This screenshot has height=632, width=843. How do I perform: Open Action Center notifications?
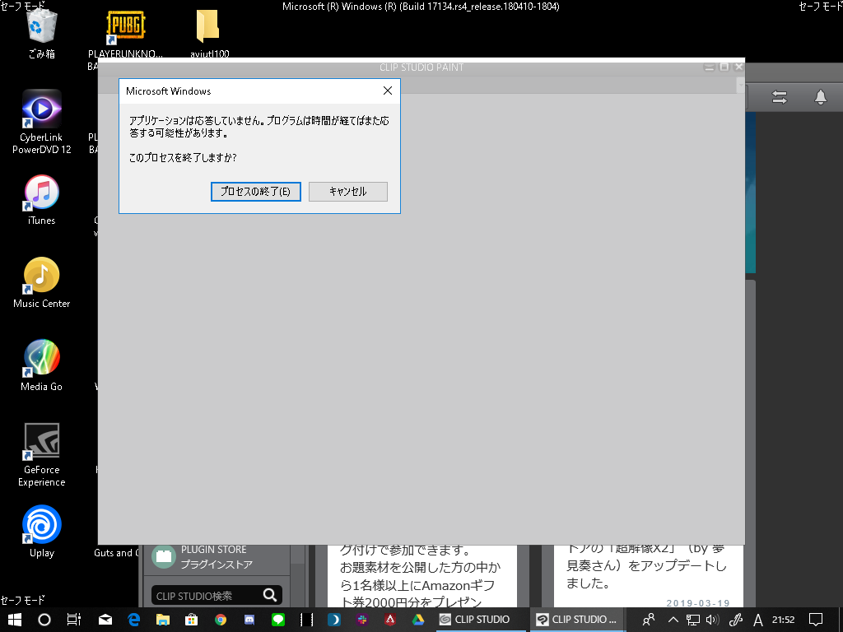pyautogui.click(x=816, y=620)
